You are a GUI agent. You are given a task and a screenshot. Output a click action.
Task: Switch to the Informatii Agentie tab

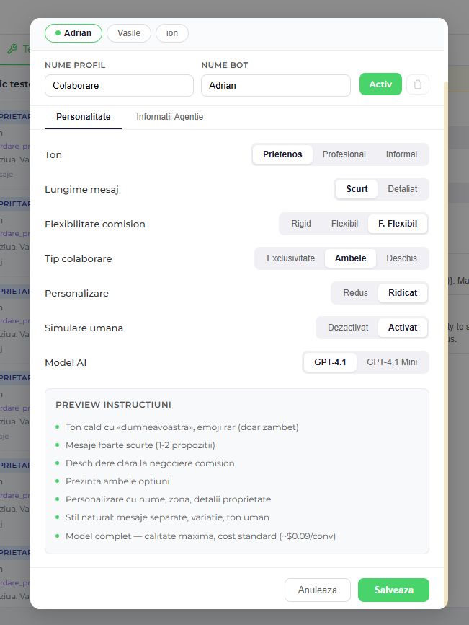coord(169,116)
